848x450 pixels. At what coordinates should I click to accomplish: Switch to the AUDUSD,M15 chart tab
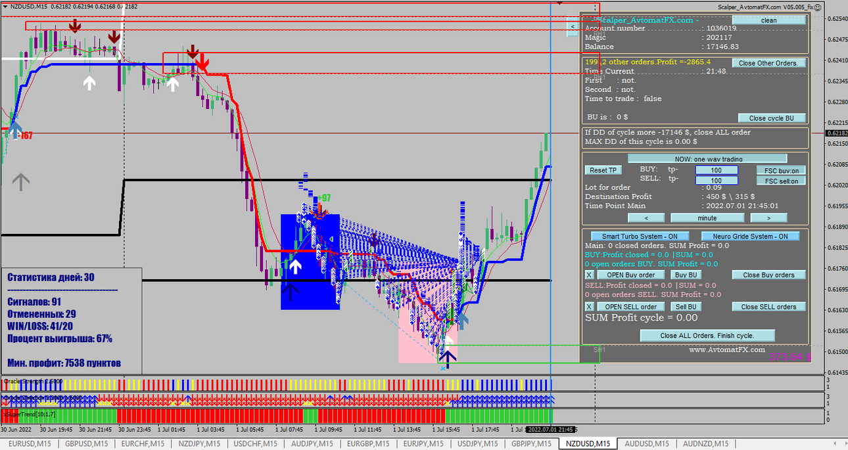coord(647,444)
